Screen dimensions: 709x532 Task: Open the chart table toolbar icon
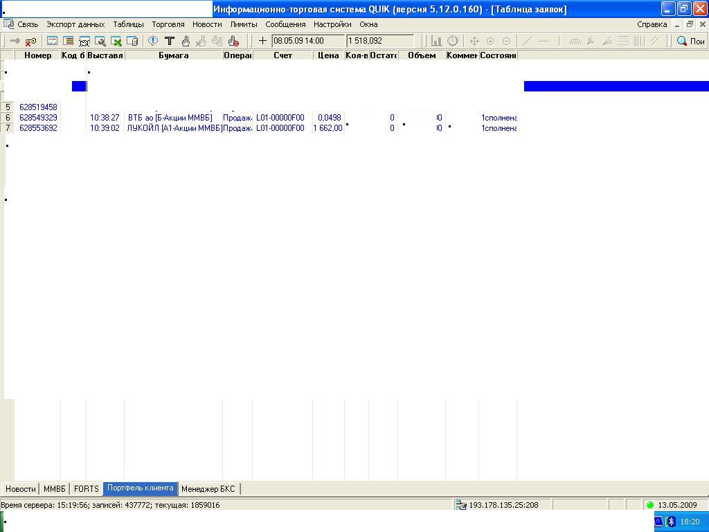click(53, 41)
